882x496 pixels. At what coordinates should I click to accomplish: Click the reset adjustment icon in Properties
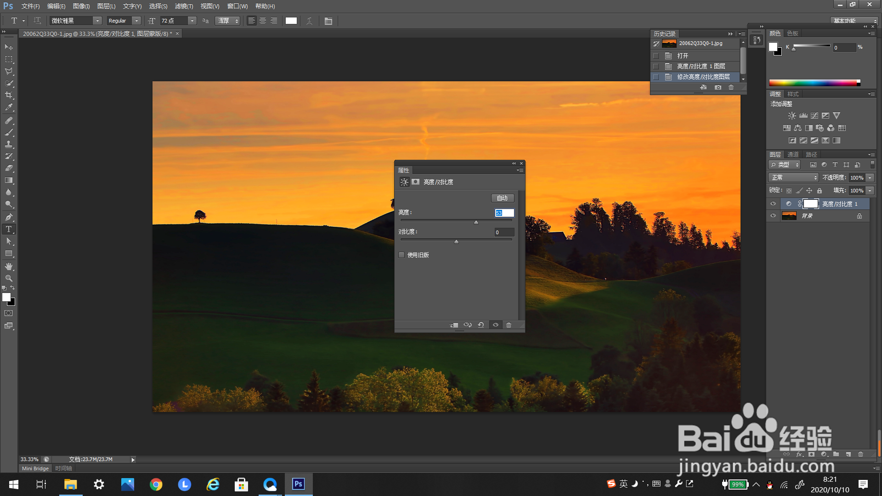click(x=481, y=325)
